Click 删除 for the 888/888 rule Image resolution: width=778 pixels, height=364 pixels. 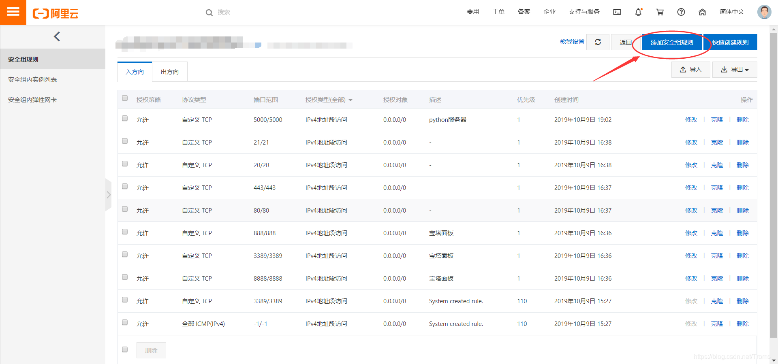pos(743,233)
